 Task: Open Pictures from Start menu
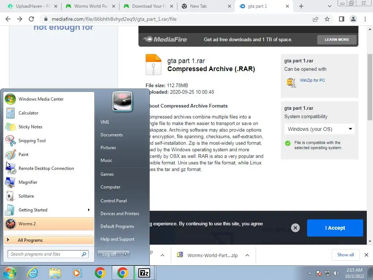[108, 148]
